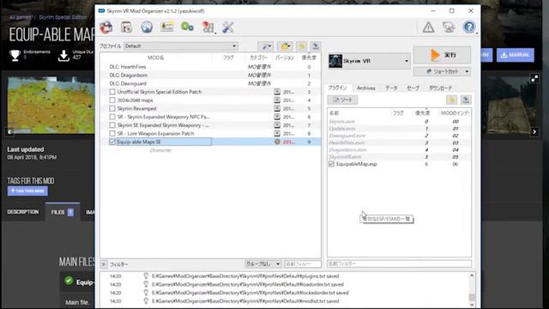Viewport: 549px width, 309px height.
Task: Click the ID card profiles icon
Action: coord(167,27)
